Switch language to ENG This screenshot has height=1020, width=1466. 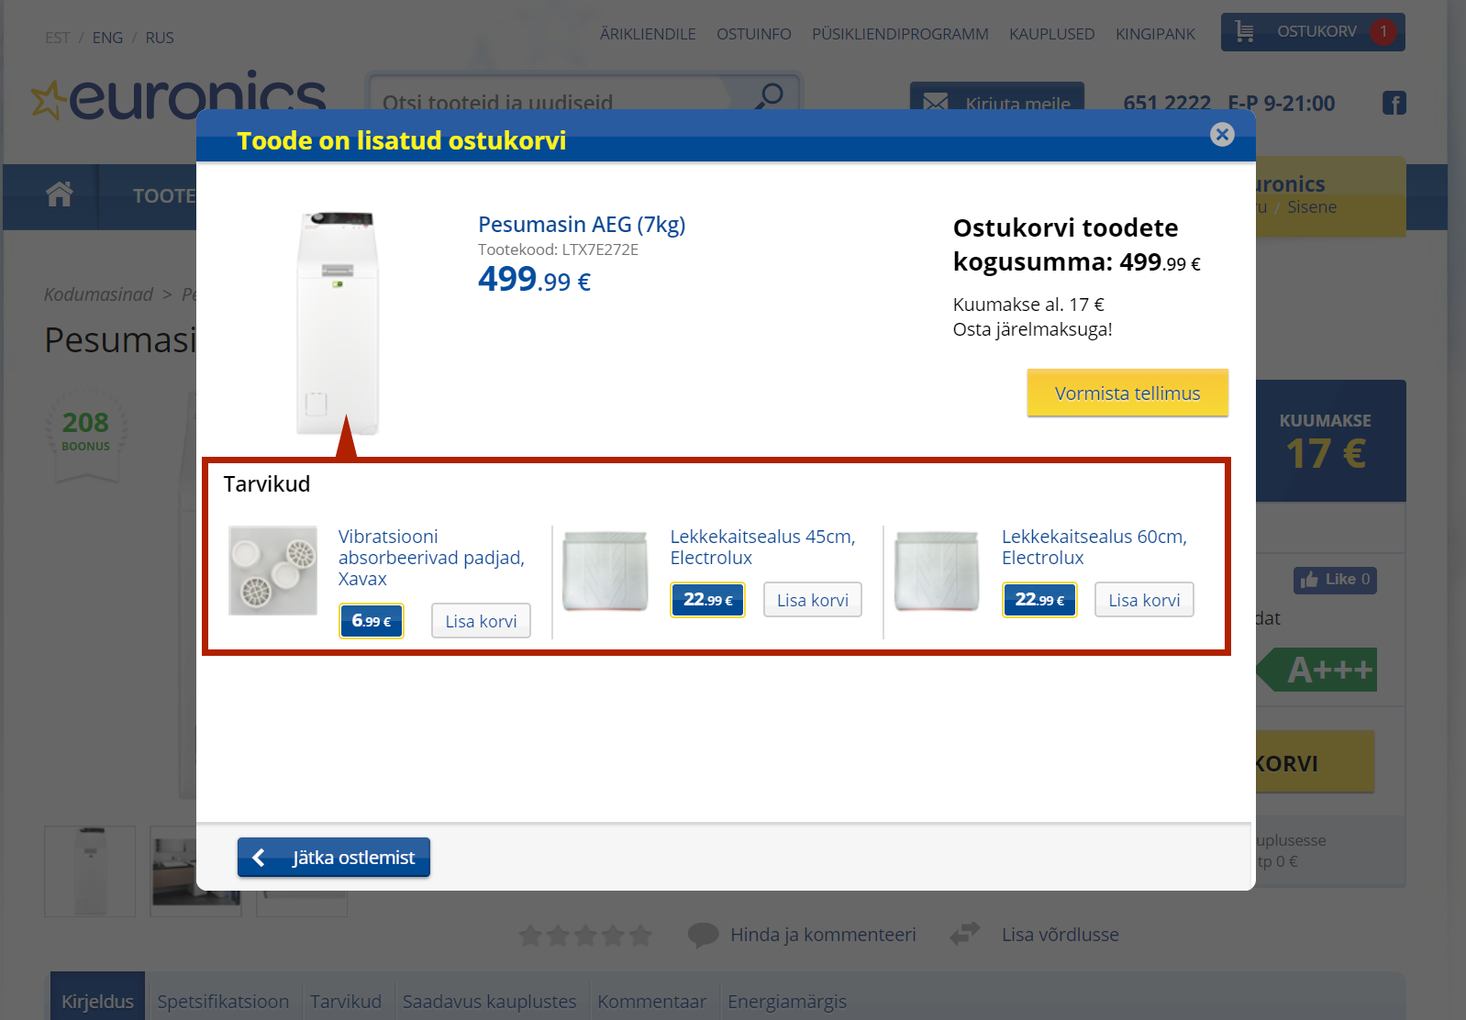point(107,38)
